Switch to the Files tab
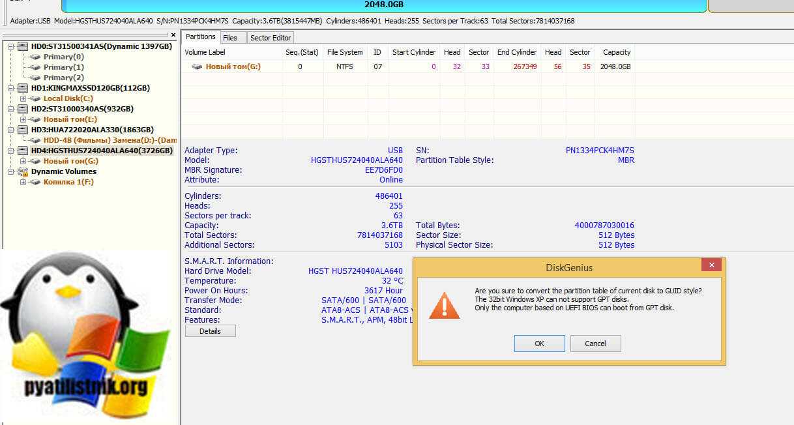The width and height of the screenshot is (794, 425). click(x=230, y=38)
